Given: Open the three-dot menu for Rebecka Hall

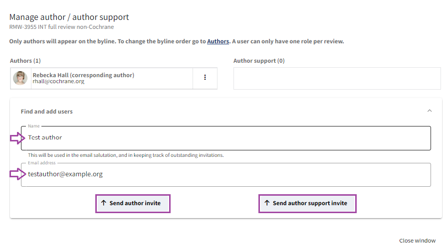Looking at the screenshot, I should coord(205,78).
